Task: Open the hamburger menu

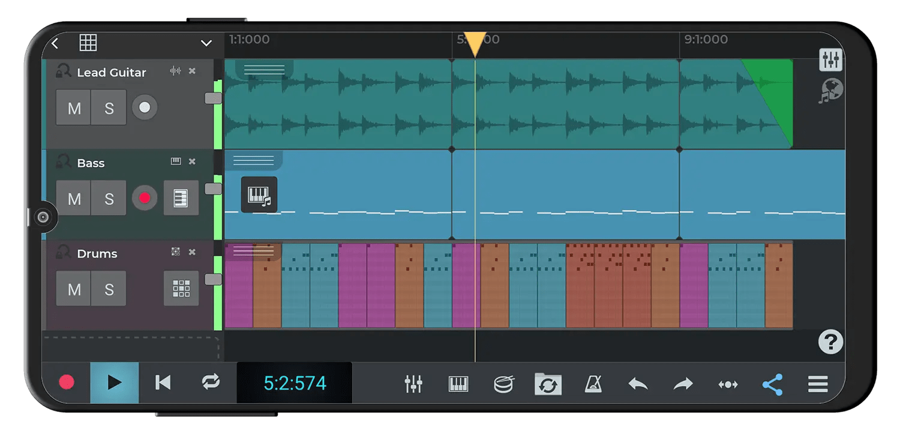Action: (x=818, y=384)
